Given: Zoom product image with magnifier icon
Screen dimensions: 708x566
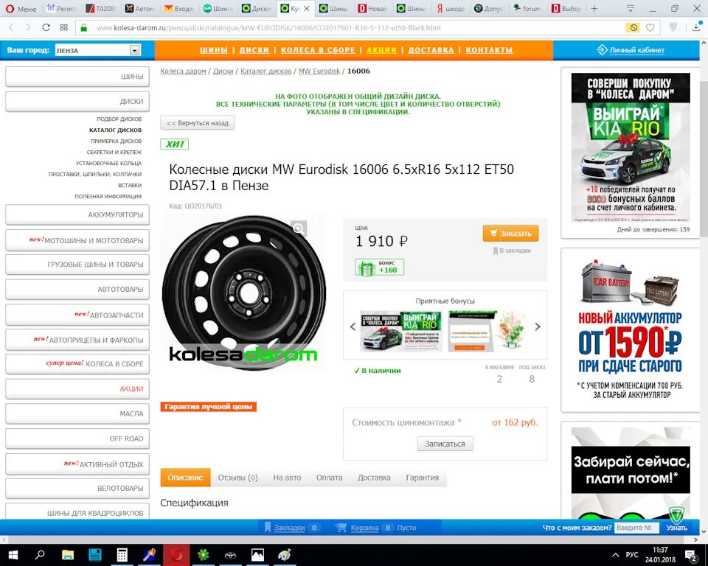Looking at the screenshot, I should point(299,228).
